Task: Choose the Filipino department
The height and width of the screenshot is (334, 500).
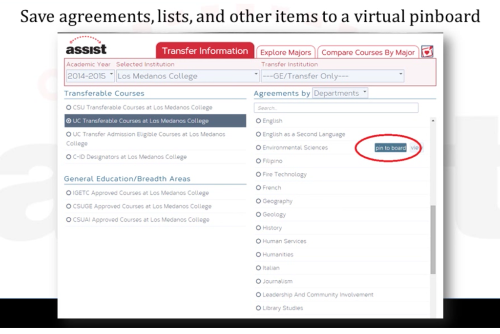Action: (269, 161)
